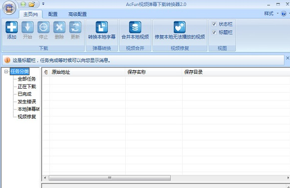
Task: Close the caption message bar
Action: [x=288, y=58]
